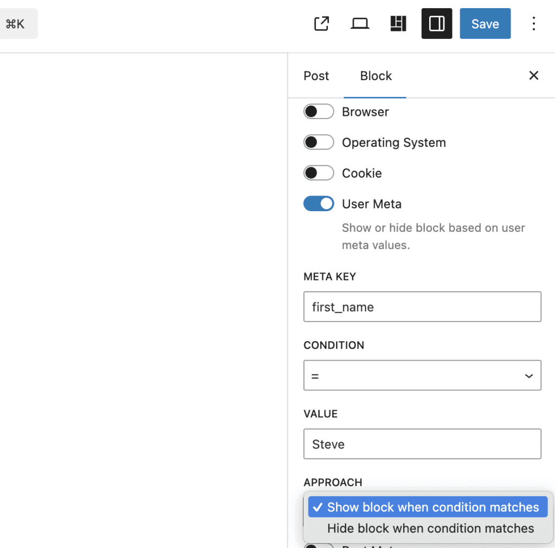Open the Condition dropdown
Viewport: 555px width, 548px height.
click(x=422, y=375)
